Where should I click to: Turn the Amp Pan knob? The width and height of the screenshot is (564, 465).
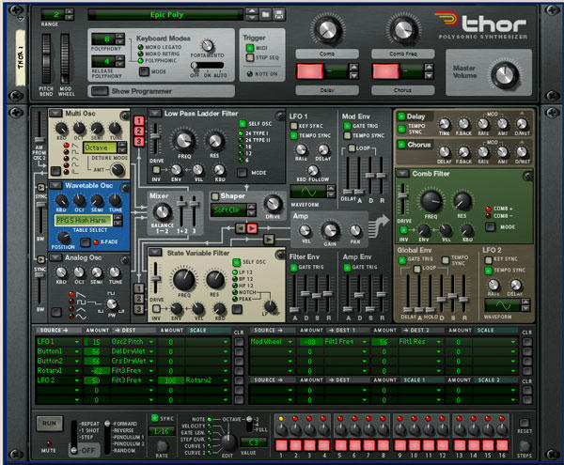(355, 231)
